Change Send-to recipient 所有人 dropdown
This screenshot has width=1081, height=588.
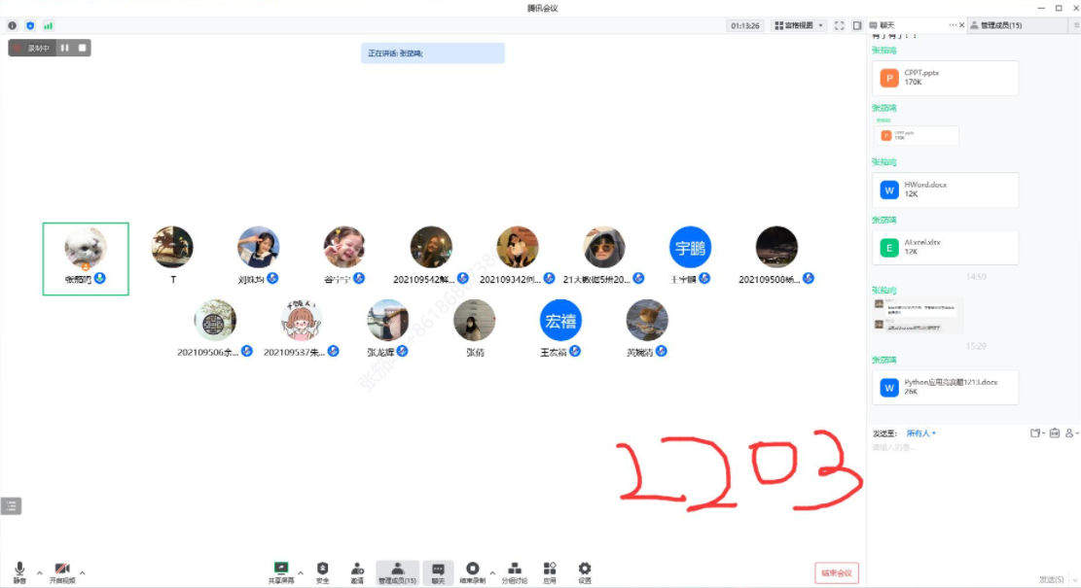point(921,433)
